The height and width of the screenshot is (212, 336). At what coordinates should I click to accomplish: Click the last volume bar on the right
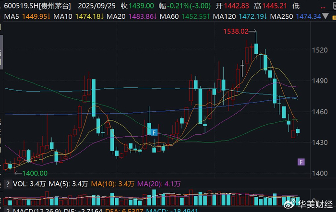pos(298,201)
